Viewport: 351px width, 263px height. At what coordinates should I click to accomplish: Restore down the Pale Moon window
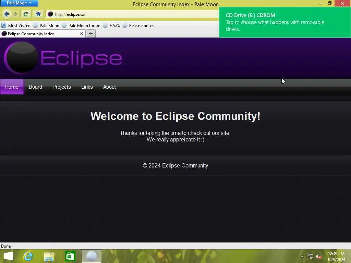click(329, 3)
